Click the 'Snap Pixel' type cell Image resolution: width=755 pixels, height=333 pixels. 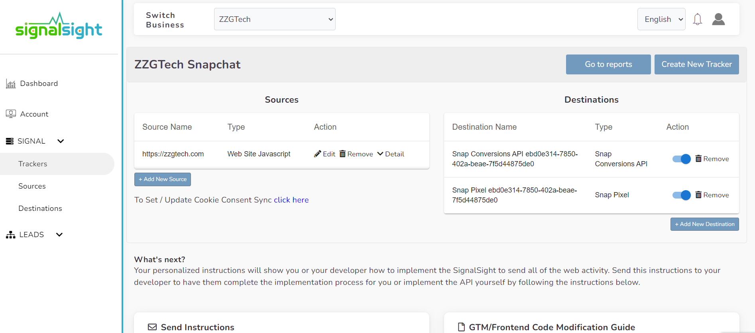tap(612, 195)
